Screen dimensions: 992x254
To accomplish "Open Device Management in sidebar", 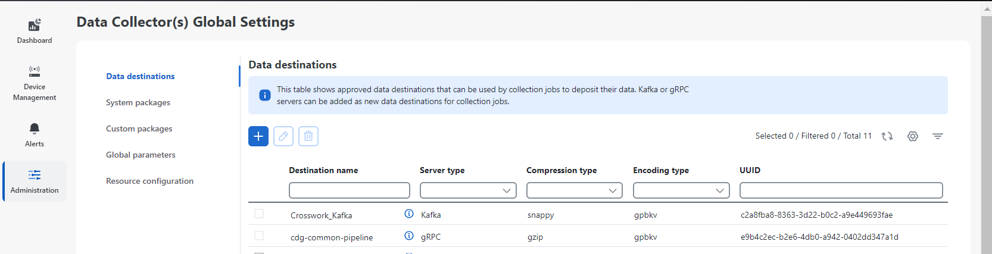I will (35, 83).
